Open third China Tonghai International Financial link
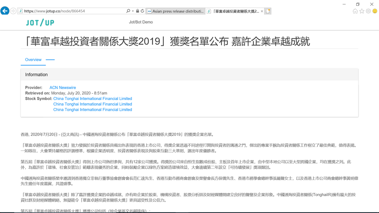 (93, 110)
